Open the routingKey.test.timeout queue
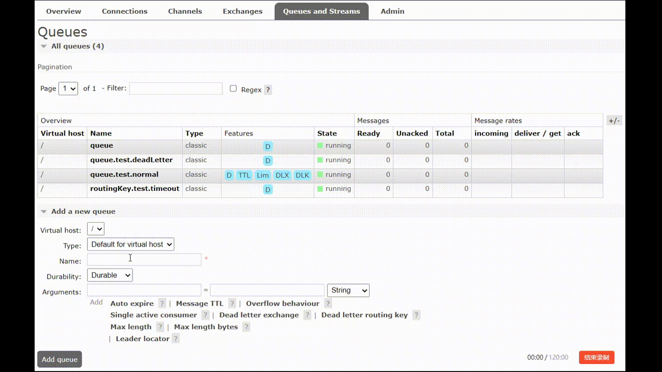This screenshot has height=372, width=662. coord(135,188)
